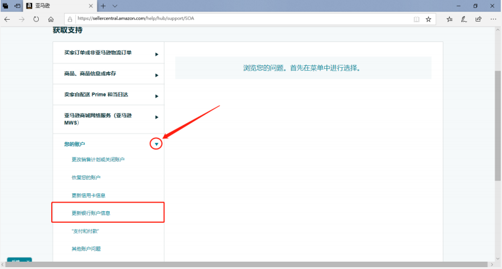Open the favorites hub icon
Screen dimensions: 502x269
pyautogui.click(x=450, y=19)
